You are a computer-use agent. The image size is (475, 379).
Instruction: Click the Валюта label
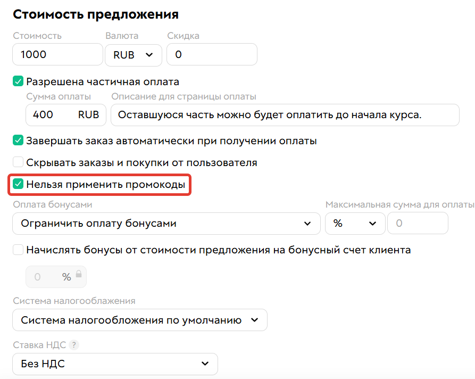(x=122, y=36)
